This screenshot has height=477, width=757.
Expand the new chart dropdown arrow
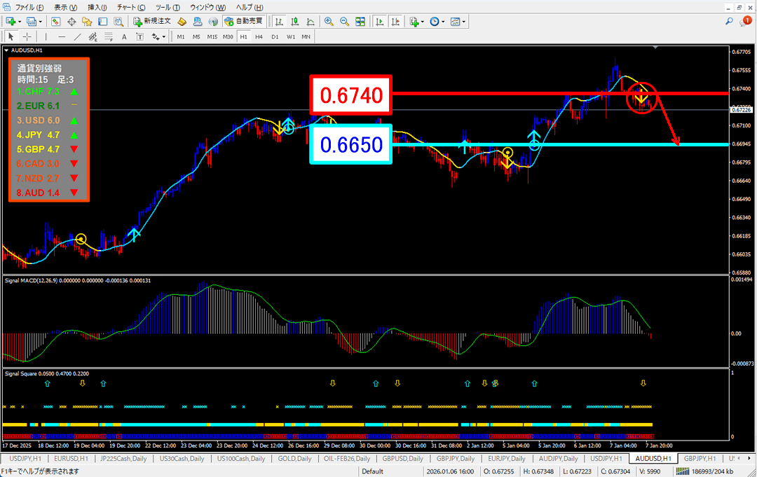[19, 22]
